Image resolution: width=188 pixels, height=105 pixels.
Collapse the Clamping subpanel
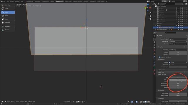tap(162, 91)
